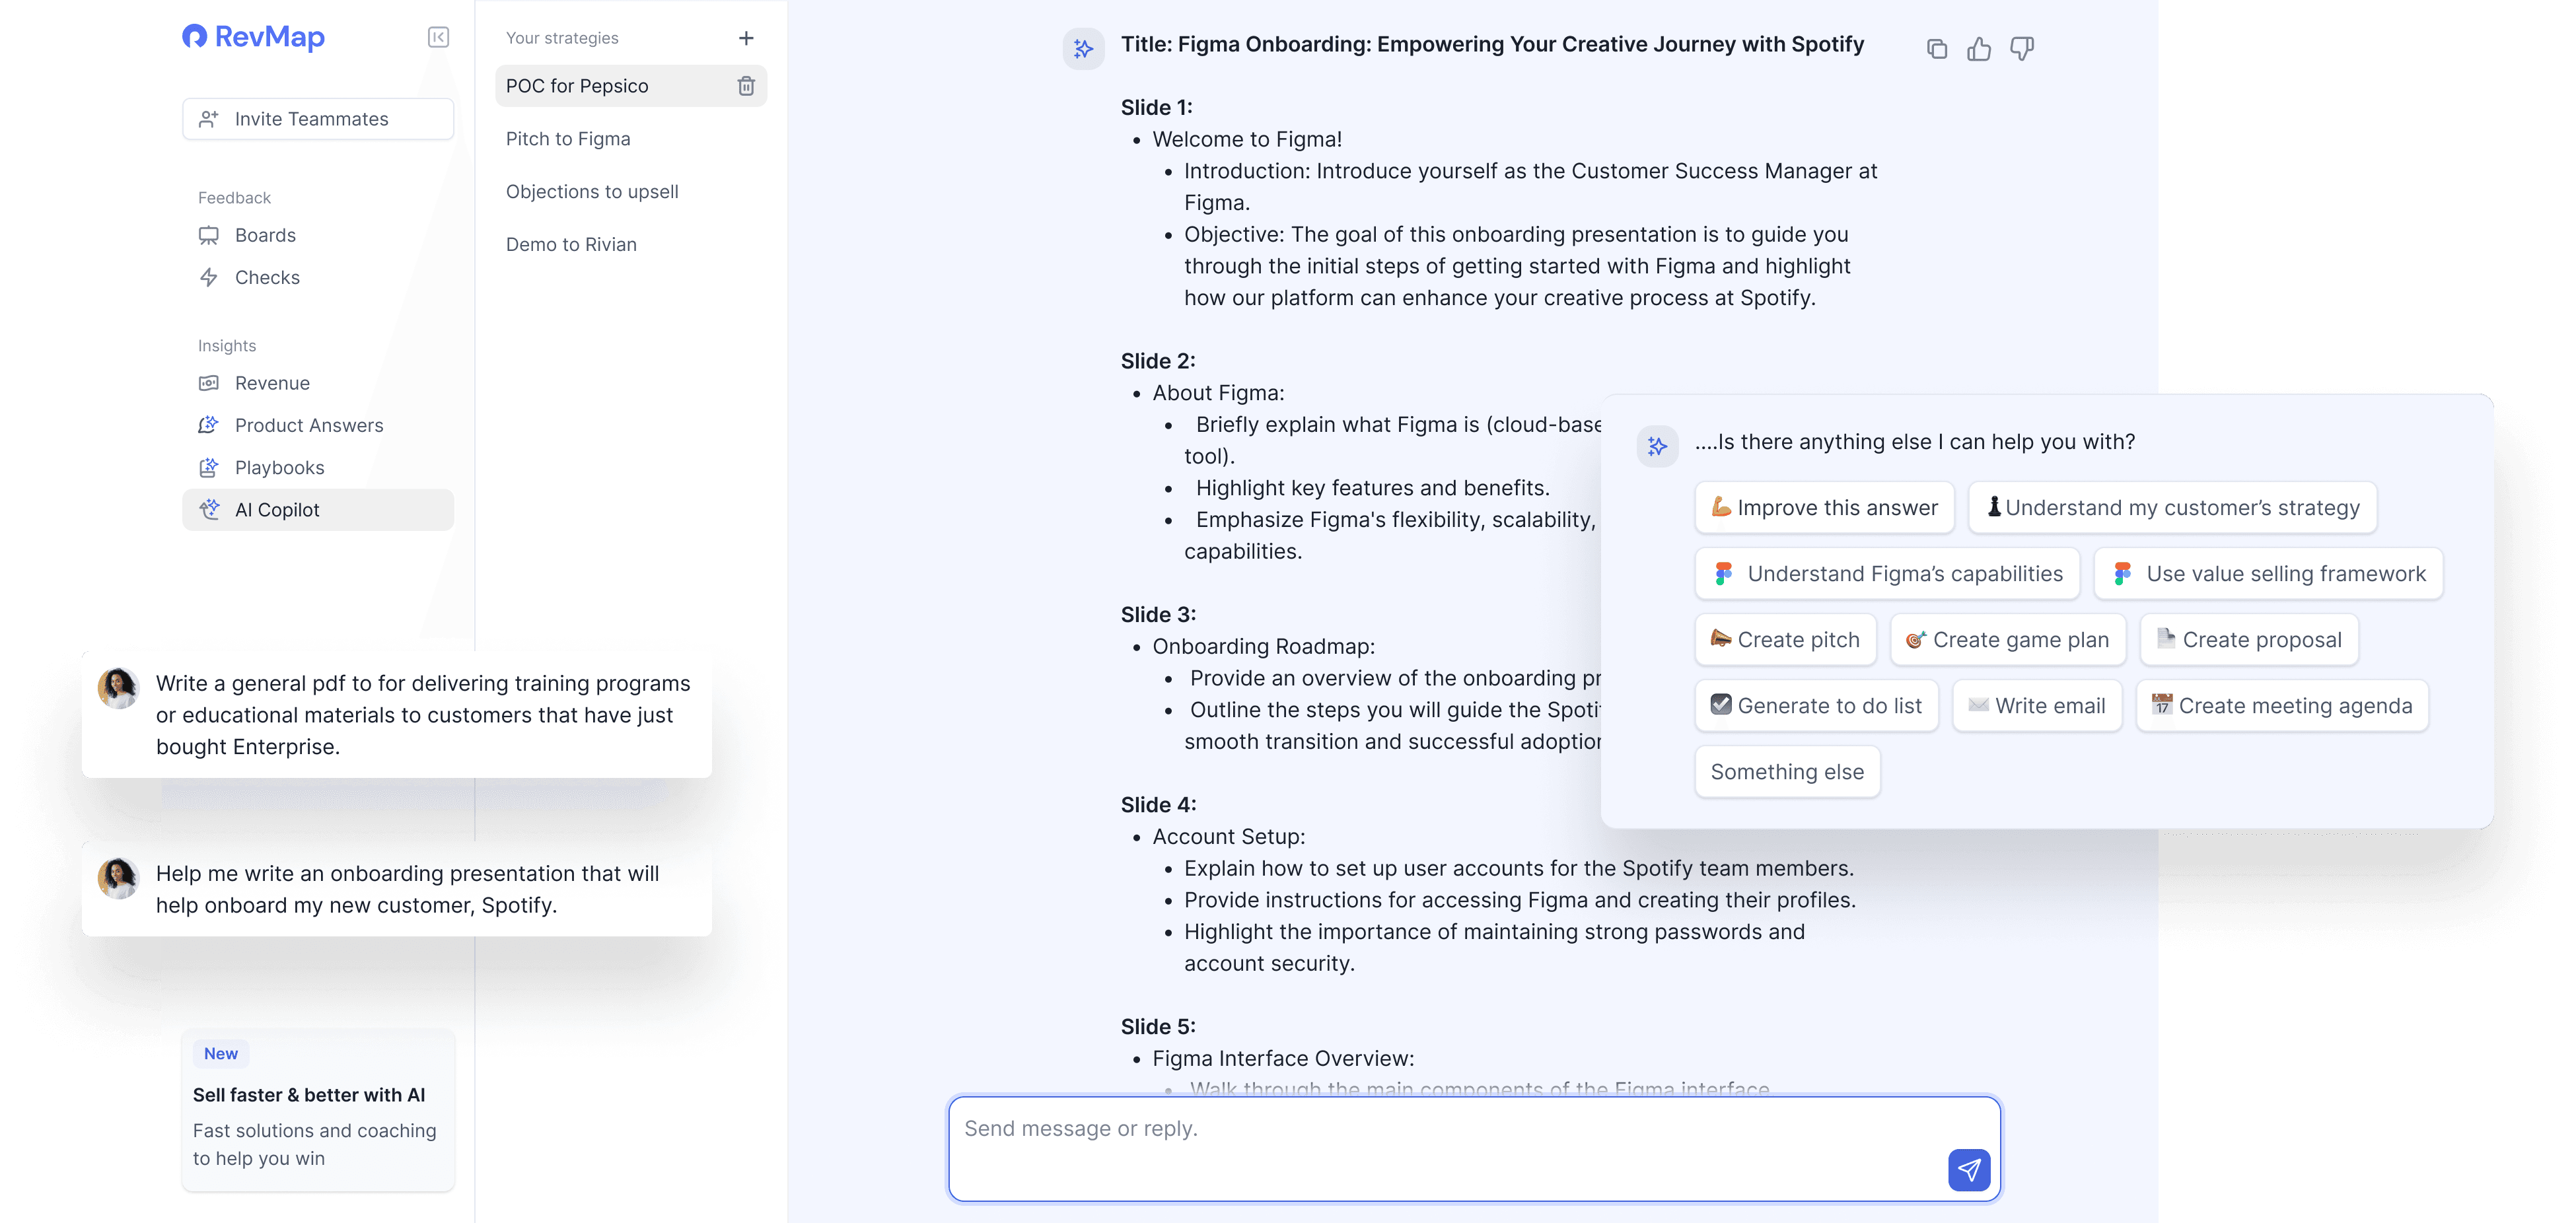2576x1223 pixels.
Task: Click the RevMap logo
Action: [253, 37]
